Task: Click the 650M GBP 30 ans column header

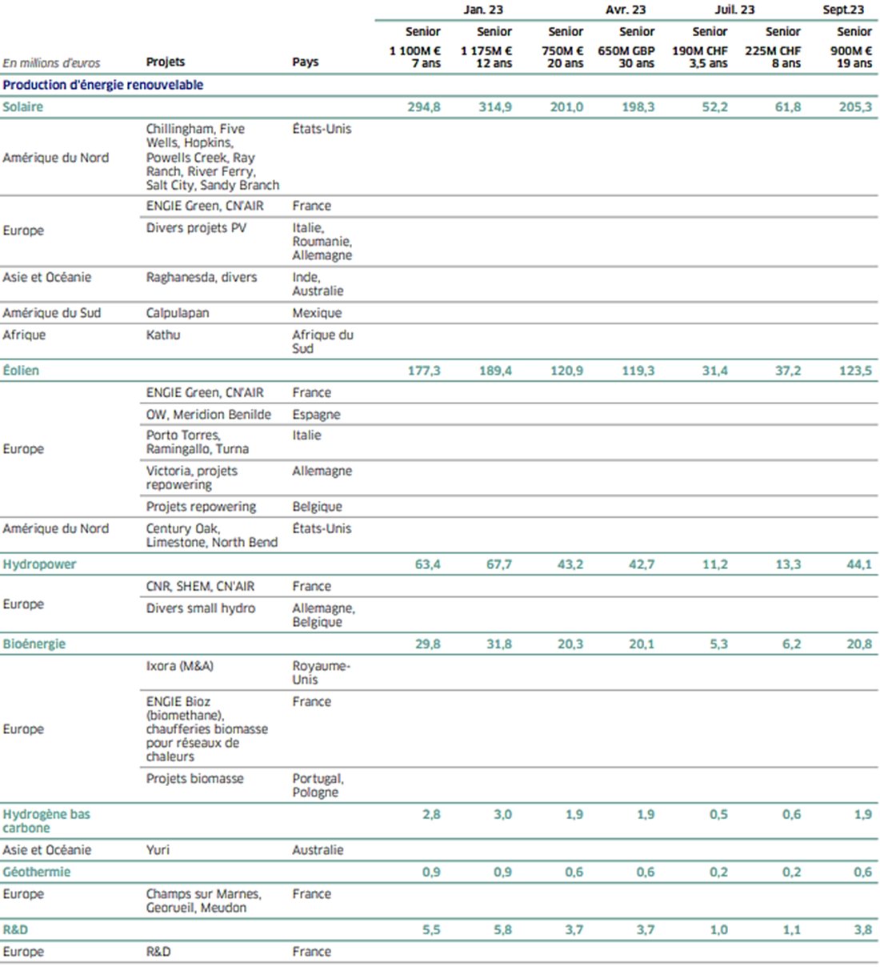Action: tap(626, 57)
